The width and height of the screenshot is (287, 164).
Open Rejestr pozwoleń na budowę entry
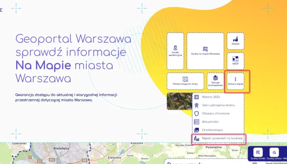[x=218, y=138]
